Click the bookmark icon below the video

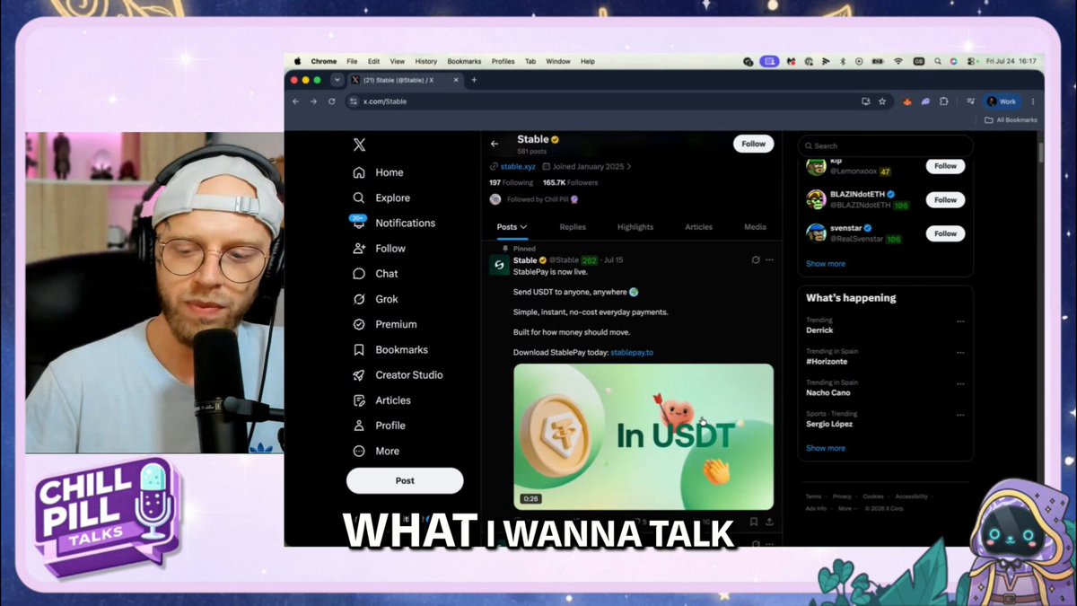tap(754, 521)
